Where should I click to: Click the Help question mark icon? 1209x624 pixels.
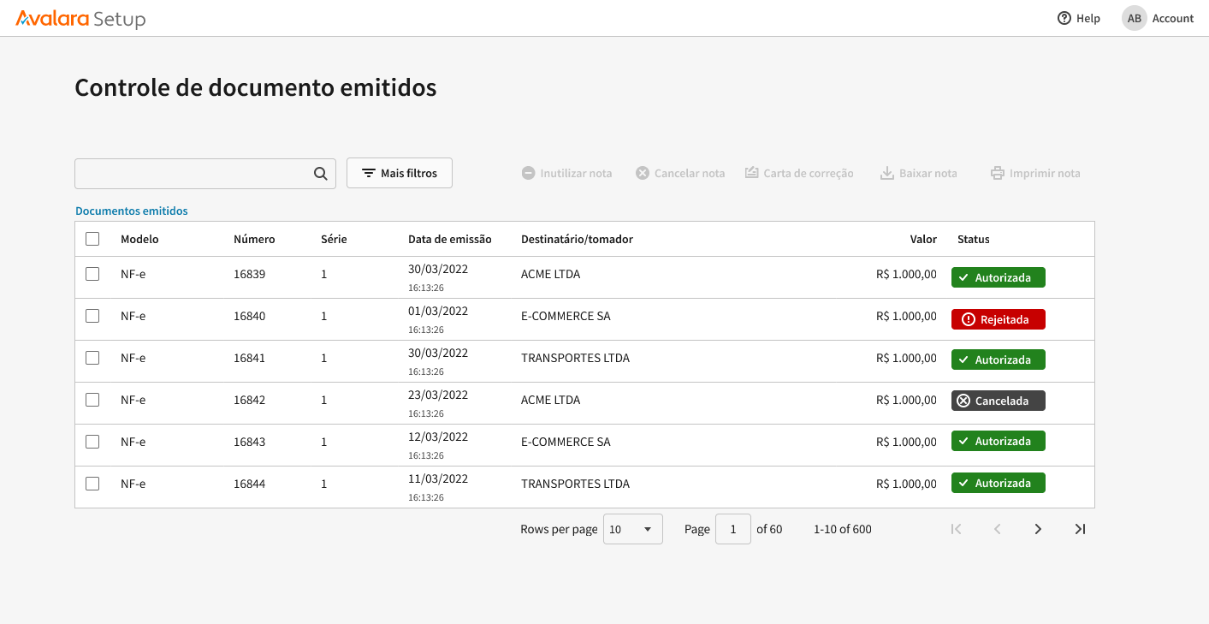(1064, 18)
